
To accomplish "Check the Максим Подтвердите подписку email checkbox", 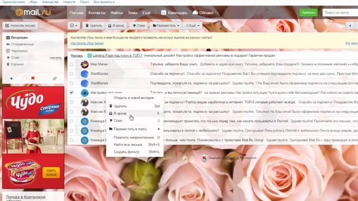I will (72, 112).
